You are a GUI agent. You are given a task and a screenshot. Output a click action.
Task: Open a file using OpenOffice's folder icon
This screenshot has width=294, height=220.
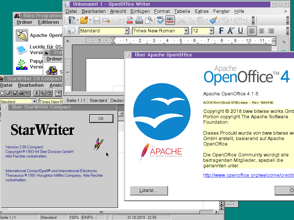click(84, 20)
